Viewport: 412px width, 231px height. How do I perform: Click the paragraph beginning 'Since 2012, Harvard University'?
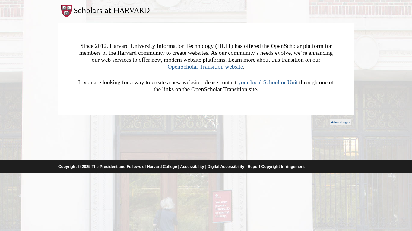(x=206, y=56)
